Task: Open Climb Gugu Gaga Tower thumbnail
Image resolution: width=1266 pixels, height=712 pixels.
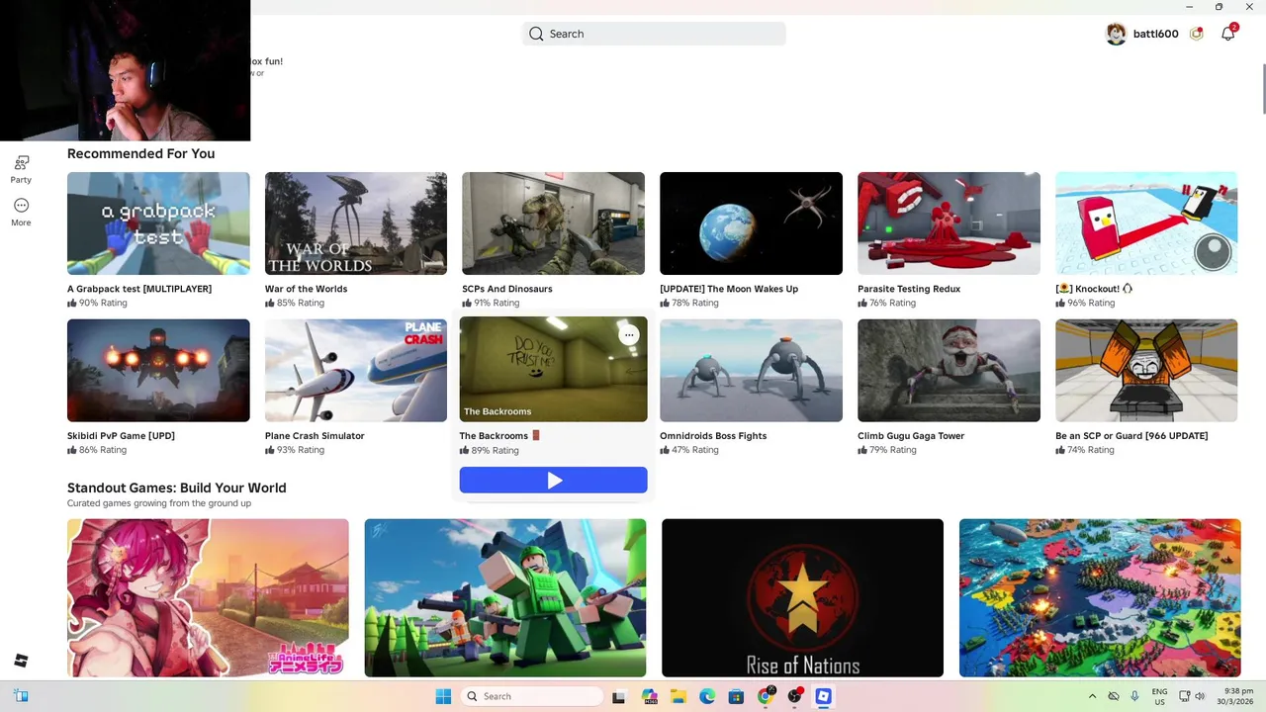Action: point(949,370)
